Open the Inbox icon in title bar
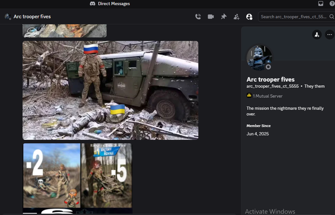Image resolution: width=335 pixels, height=215 pixels. coord(320,3)
